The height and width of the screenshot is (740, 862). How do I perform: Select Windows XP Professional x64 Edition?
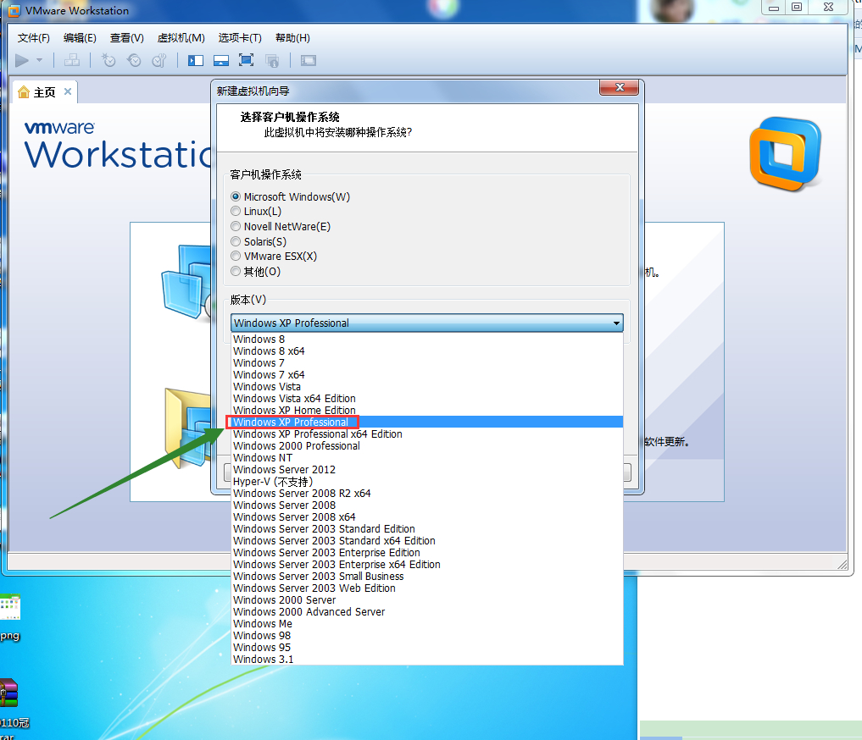(x=426, y=434)
